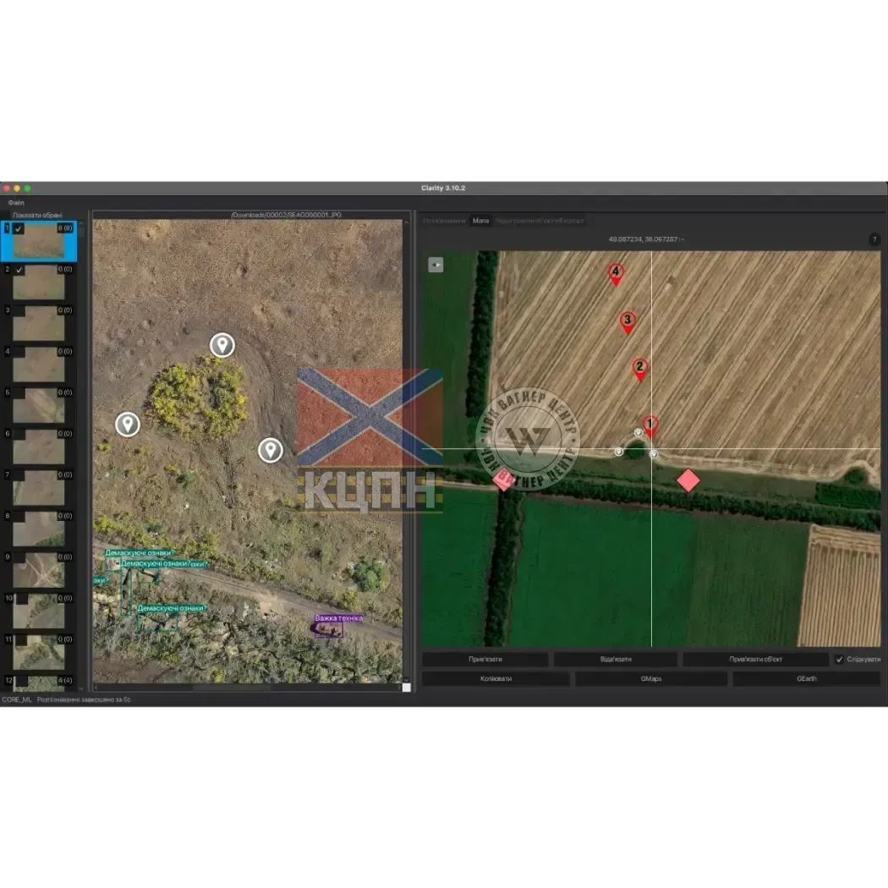This screenshot has width=888, height=888.
Task: Click red map marker number 2
Action: click(639, 368)
